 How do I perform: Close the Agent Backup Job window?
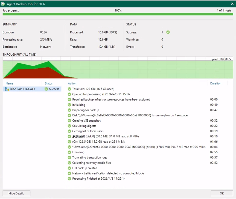click(232, 4)
